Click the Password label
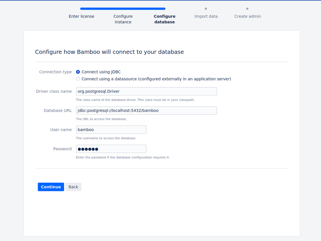This screenshot has height=241, width=321. (62, 149)
